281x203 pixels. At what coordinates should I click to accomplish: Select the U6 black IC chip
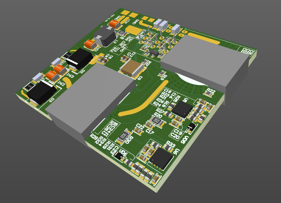[x=162, y=158]
